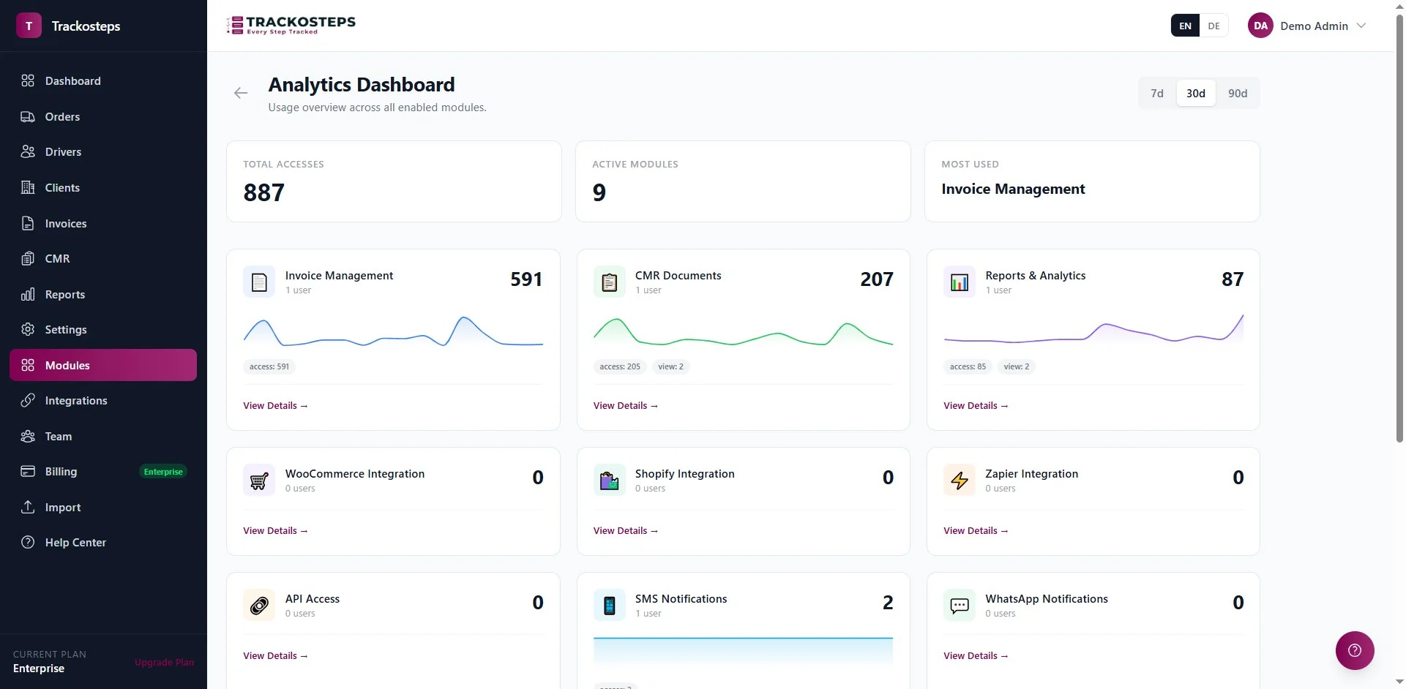Click the WhatsApp Notifications chat icon
This screenshot has height=689, width=1406.
click(960, 606)
